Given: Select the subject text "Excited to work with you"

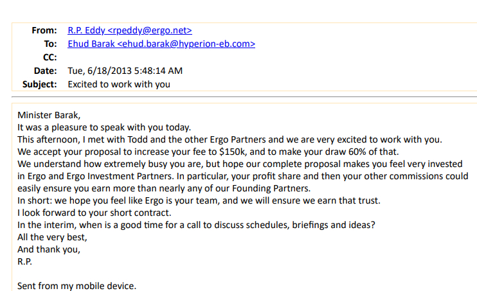Looking at the screenshot, I should pyautogui.click(x=119, y=84).
